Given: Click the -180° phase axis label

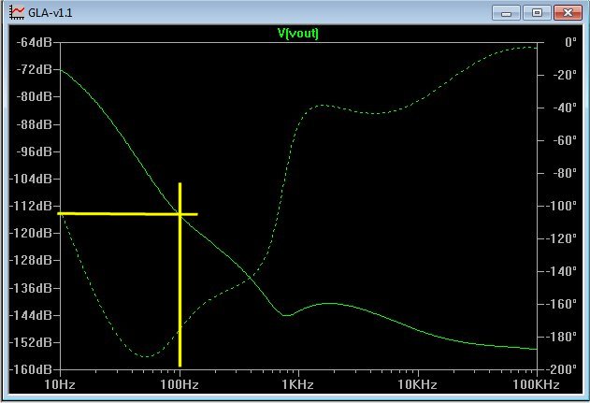Looking at the screenshot, I should click(562, 337).
